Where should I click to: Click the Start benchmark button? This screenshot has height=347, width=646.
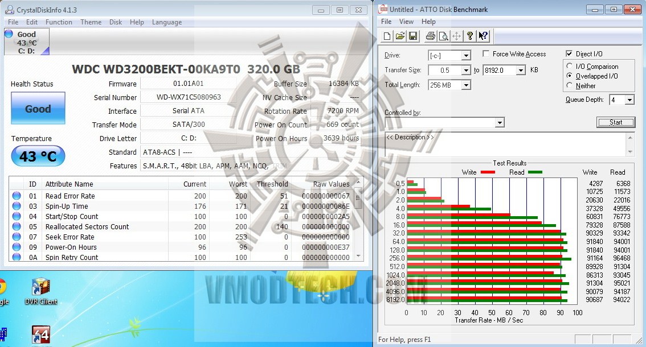coord(615,122)
